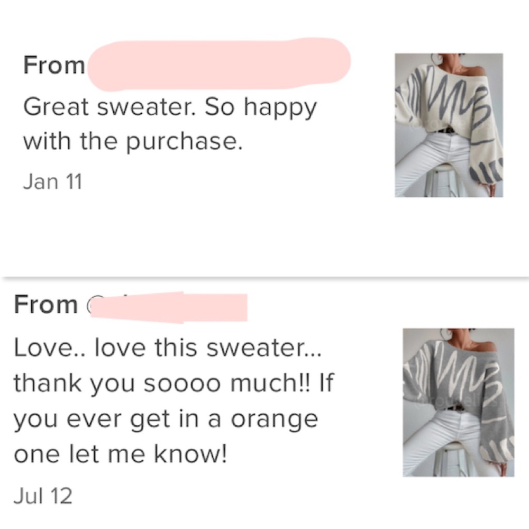
Task: Open the gray sweater listing thumbnail
Action: 458,402
